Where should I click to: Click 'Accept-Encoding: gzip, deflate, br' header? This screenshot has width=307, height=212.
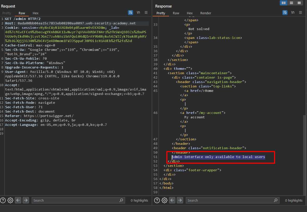40,120
